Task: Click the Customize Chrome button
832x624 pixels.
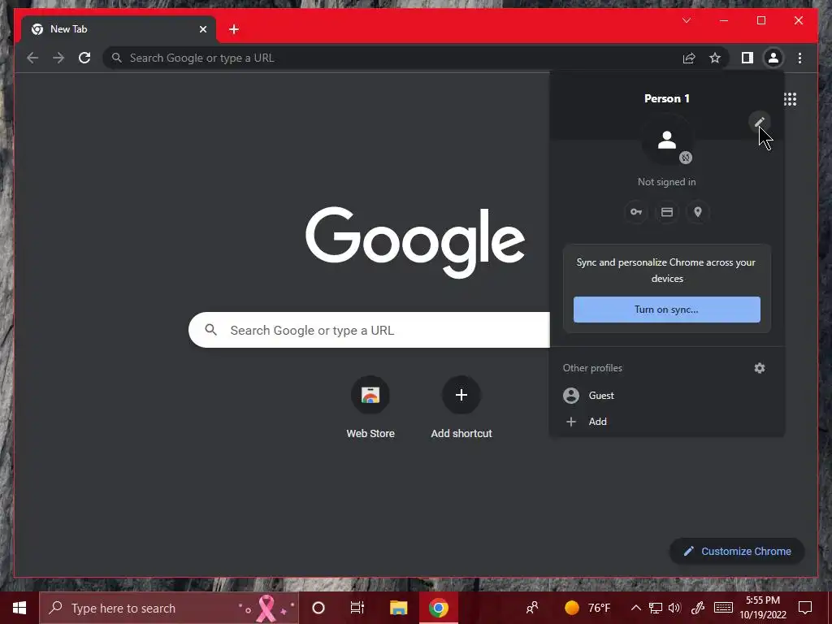Action: (x=738, y=552)
